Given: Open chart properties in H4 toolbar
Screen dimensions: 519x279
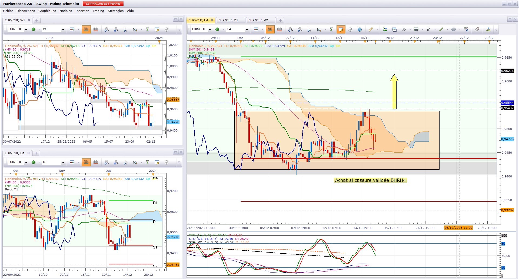Looking at the screenshot, I should [341, 29].
